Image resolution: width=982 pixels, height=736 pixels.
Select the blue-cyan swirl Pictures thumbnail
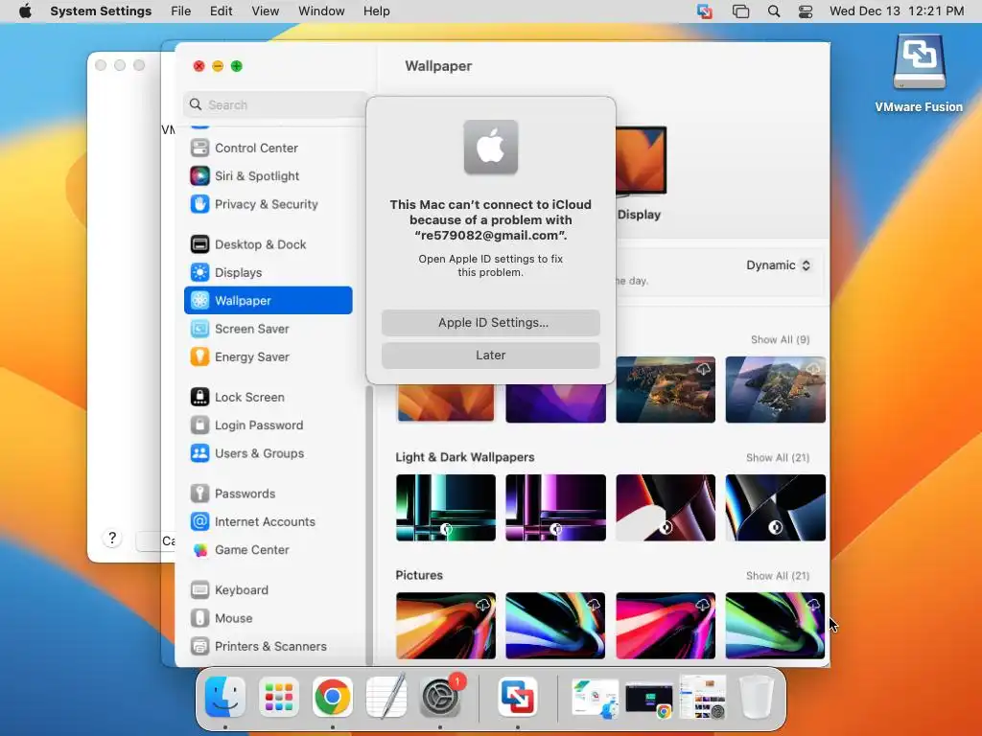(x=555, y=626)
